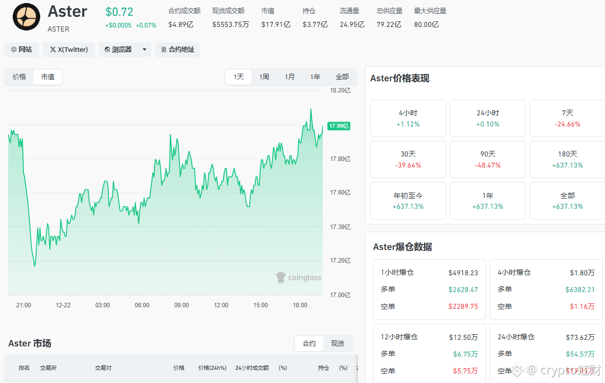605x383 pixels.
Task: Click the 浏览器 explorer button
Action: 118,49
